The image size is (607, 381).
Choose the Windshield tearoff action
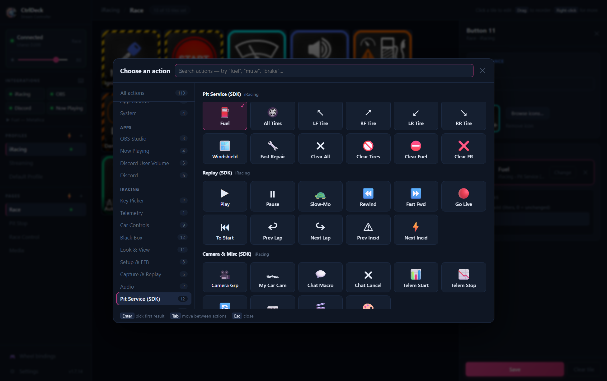(225, 149)
